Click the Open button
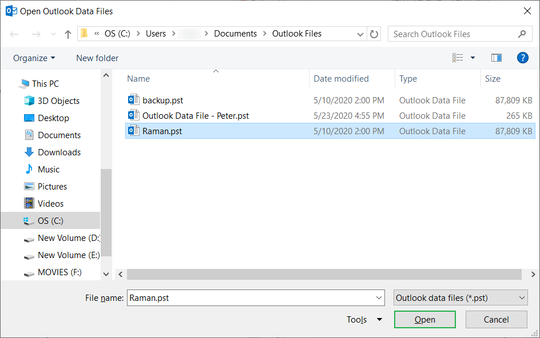Image resolution: width=540 pixels, height=338 pixels. pos(424,320)
